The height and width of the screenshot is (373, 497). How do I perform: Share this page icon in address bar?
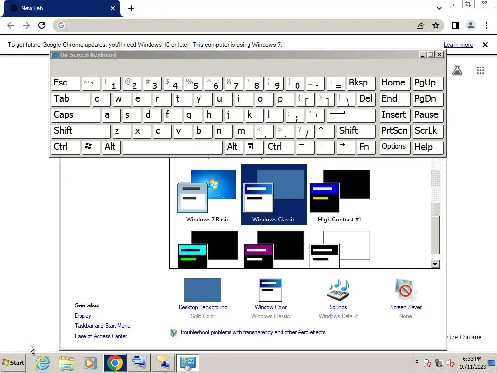420,25
